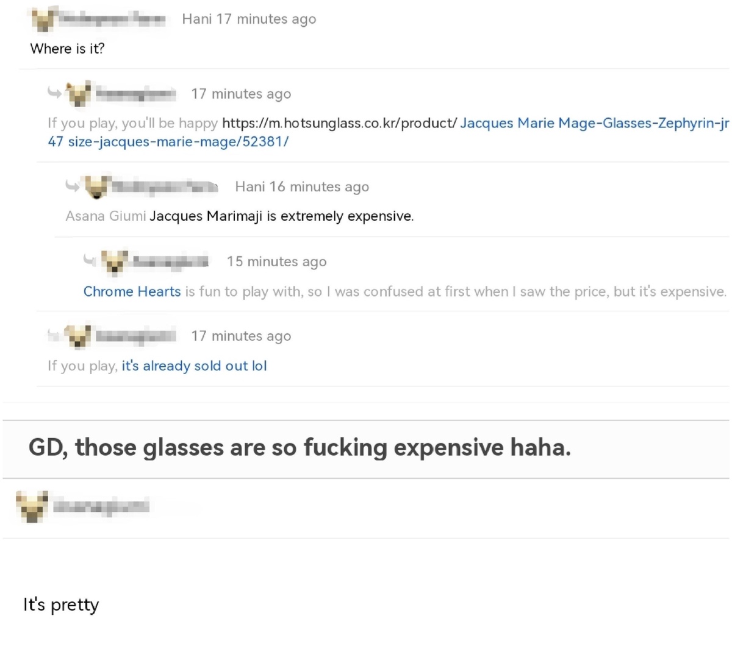Click the post title about GD glasses
The height and width of the screenshot is (655, 732).
pos(300,448)
